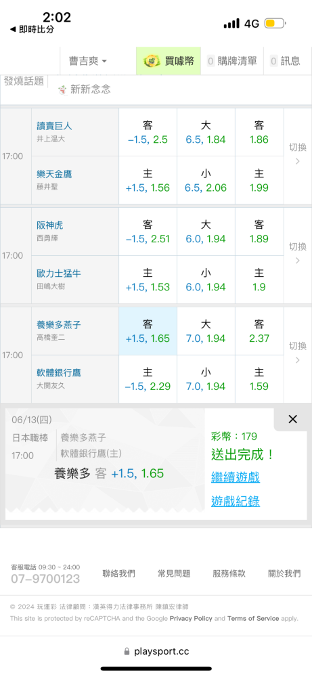Image resolution: width=312 pixels, height=677 pixels.
Task: Deselect 養樂多燕子 客 +1.5, 1.65 pick
Action: [x=148, y=331]
